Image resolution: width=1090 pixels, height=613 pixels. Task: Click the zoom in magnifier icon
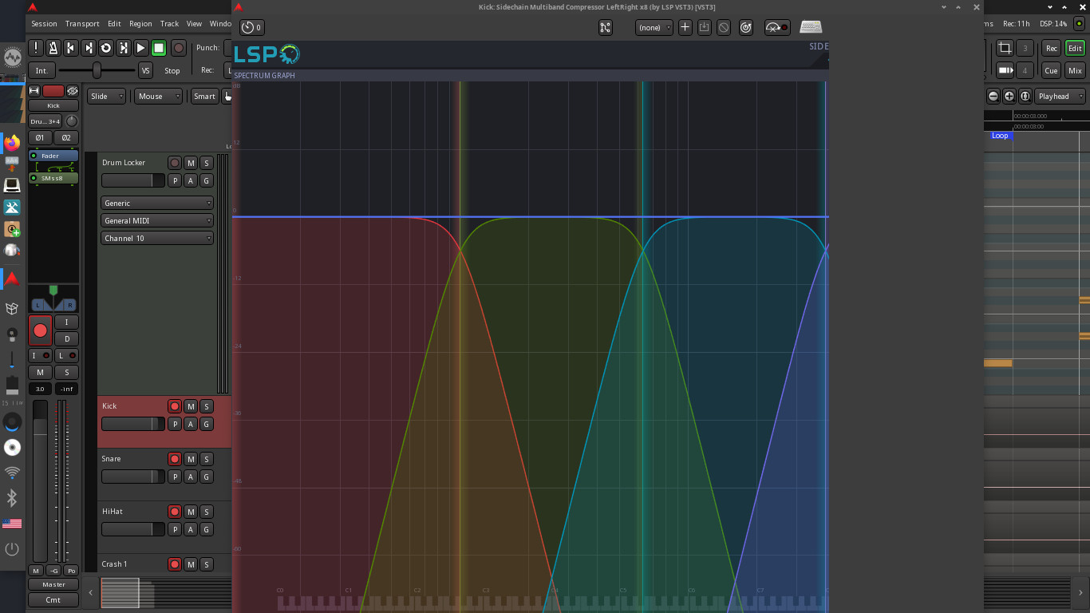coord(1009,97)
